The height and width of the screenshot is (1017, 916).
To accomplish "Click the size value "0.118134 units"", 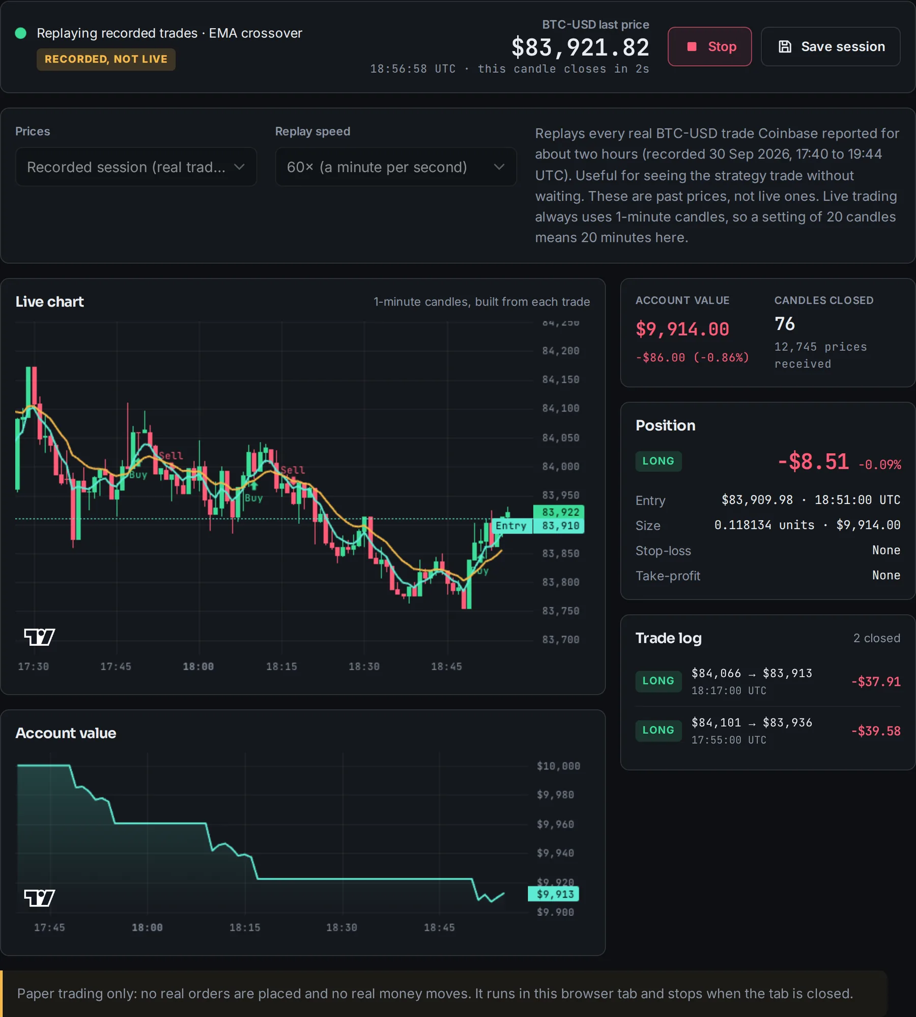I will click(764, 525).
